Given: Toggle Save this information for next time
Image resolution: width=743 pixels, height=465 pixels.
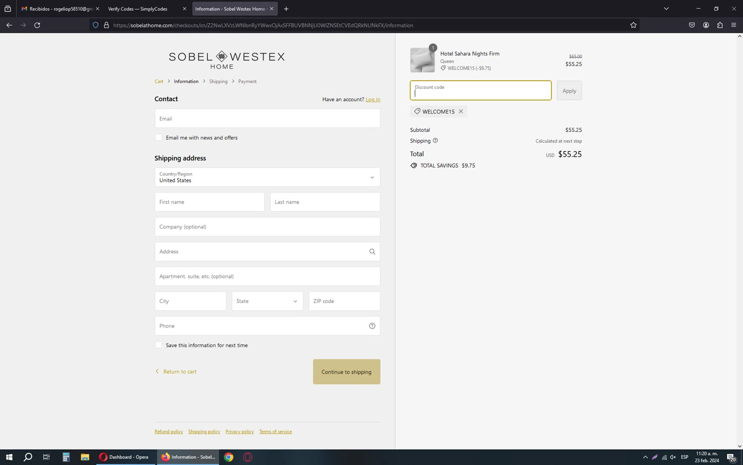Looking at the screenshot, I should 159,345.
